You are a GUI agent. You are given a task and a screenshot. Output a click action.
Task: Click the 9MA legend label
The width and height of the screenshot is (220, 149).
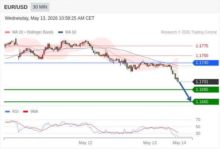click(34, 112)
